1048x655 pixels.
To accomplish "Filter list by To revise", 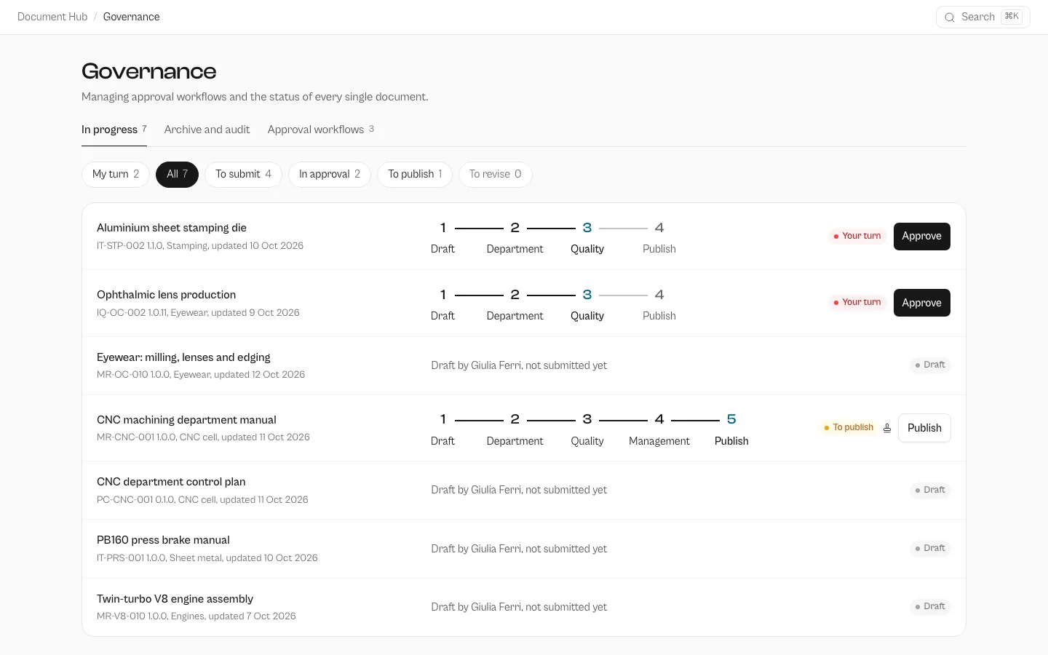I will [x=496, y=174].
